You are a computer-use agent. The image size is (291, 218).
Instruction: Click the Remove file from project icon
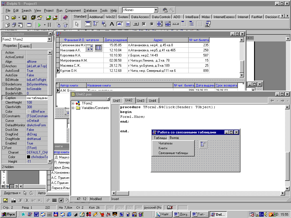click(55, 17)
